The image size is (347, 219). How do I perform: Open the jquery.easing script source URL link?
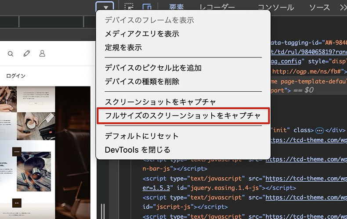[x=306, y=178]
